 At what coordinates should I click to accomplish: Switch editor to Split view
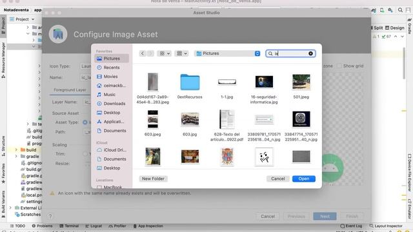tap(377, 28)
